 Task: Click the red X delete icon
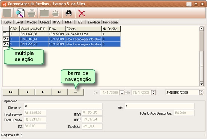pos(82,13)
